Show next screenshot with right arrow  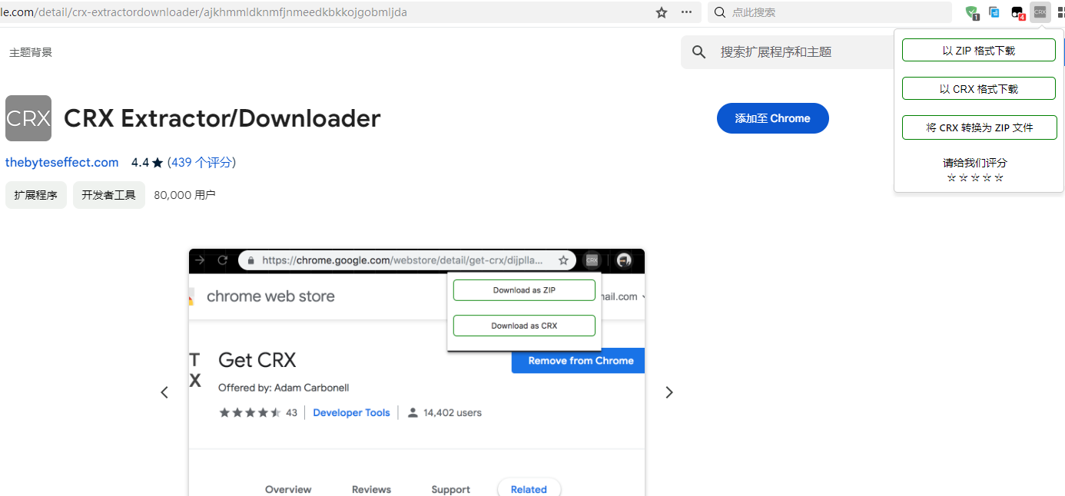tap(669, 392)
